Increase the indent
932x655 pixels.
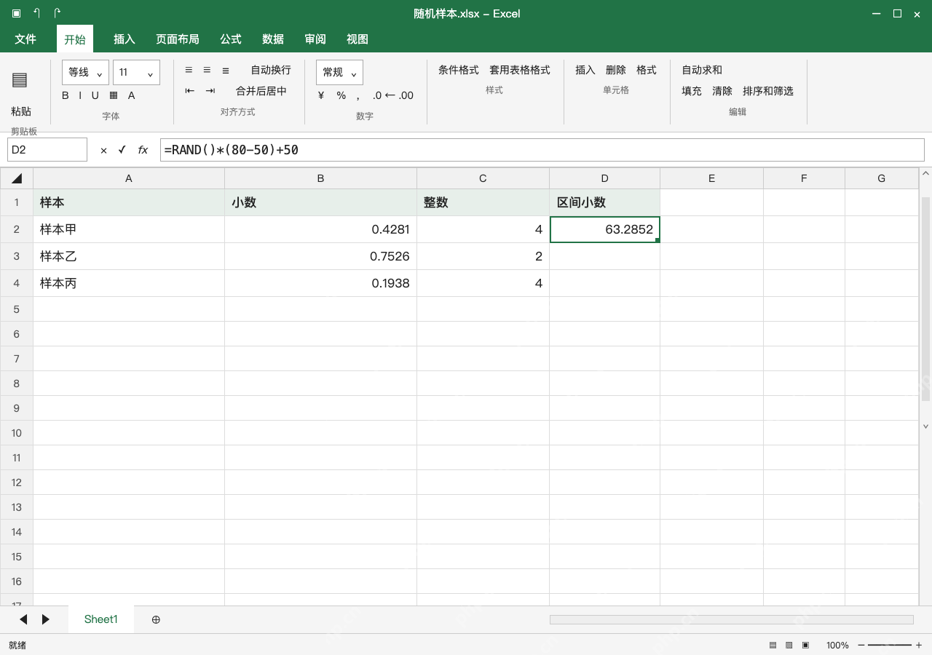pos(210,91)
